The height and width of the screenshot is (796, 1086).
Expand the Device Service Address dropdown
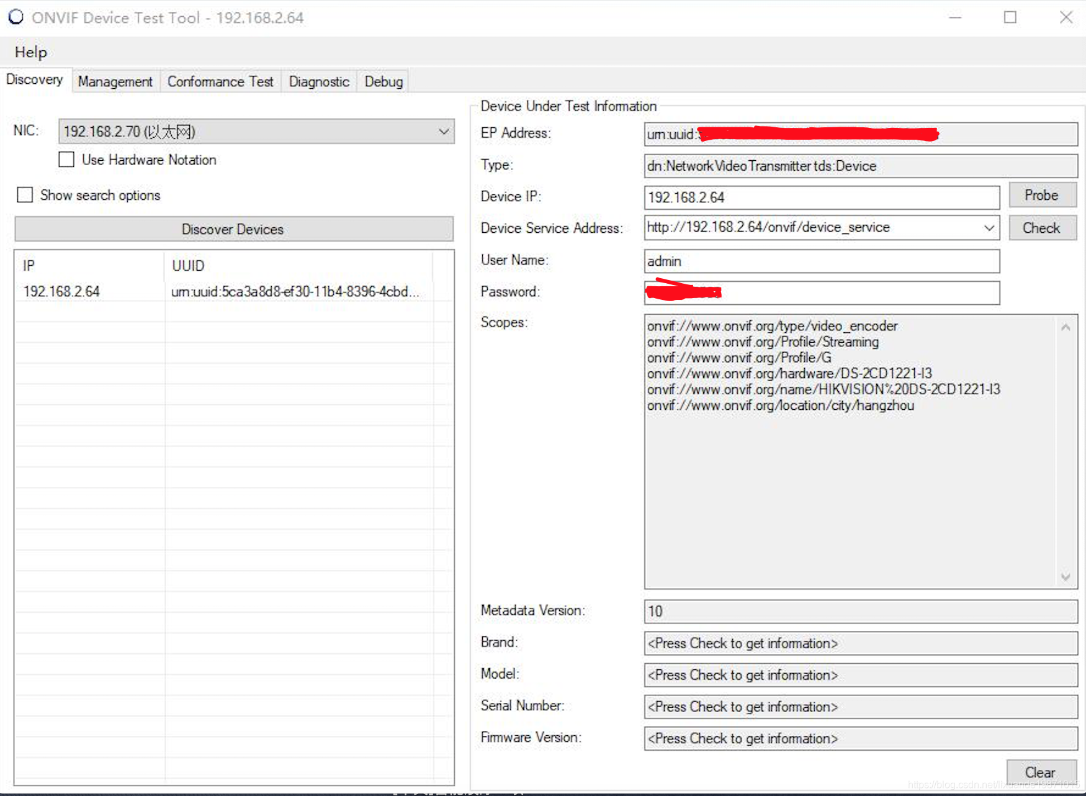tap(989, 228)
